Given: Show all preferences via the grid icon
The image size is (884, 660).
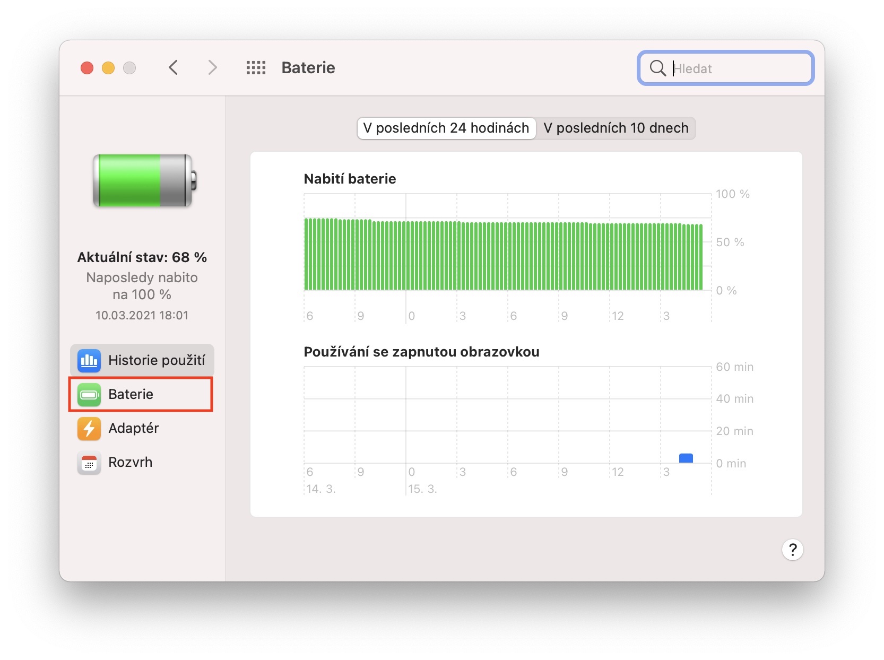Looking at the screenshot, I should [x=256, y=67].
